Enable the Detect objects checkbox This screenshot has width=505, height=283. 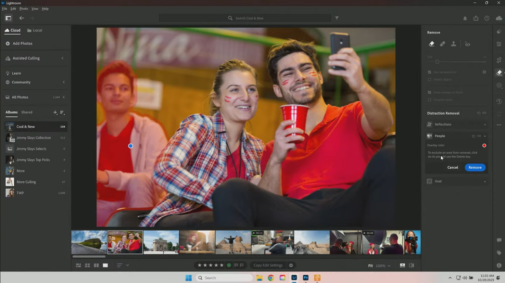coord(430,79)
